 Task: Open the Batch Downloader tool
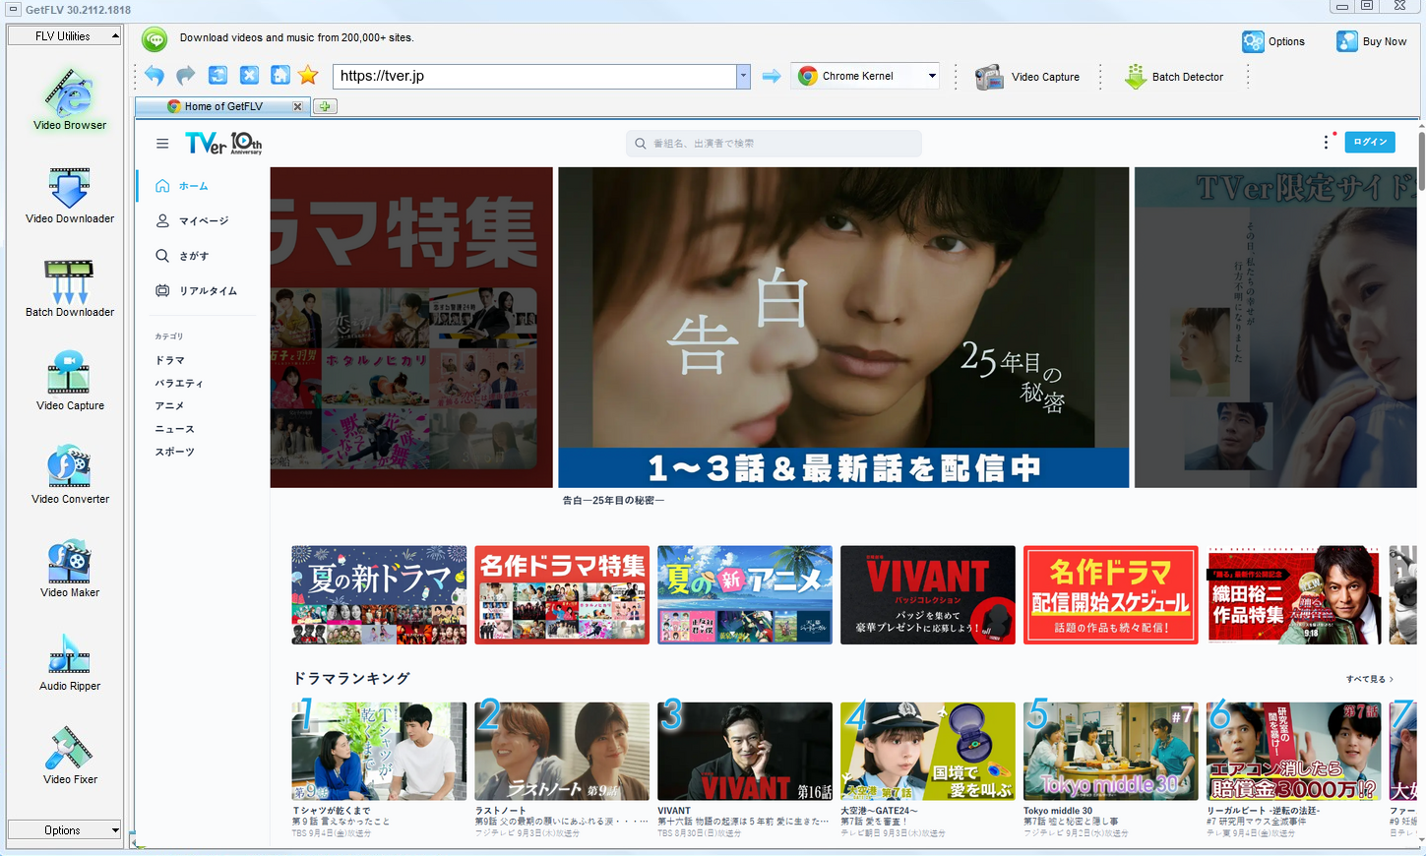tap(69, 288)
